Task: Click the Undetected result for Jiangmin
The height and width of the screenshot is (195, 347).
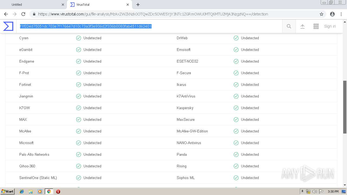Action: point(92,96)
